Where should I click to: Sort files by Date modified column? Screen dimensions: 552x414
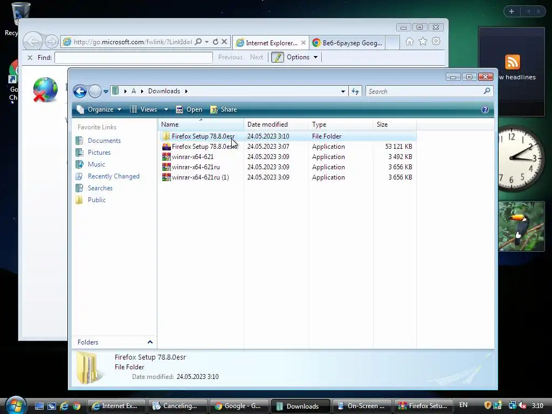(276, 125)
